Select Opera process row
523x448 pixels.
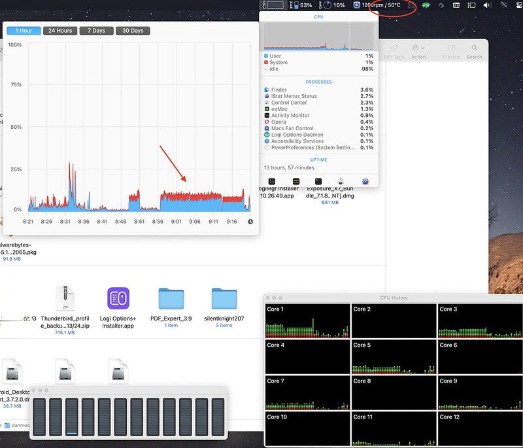(x=318, y=122)
